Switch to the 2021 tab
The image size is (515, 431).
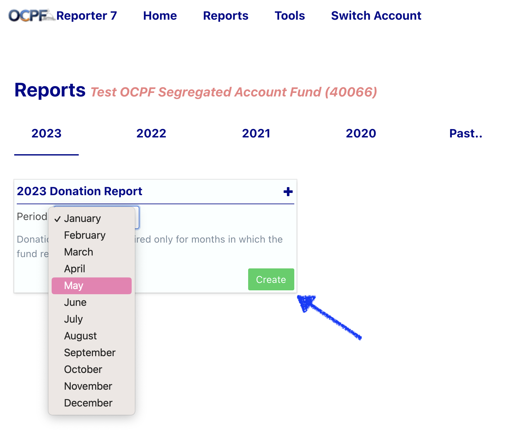point(256,133)
